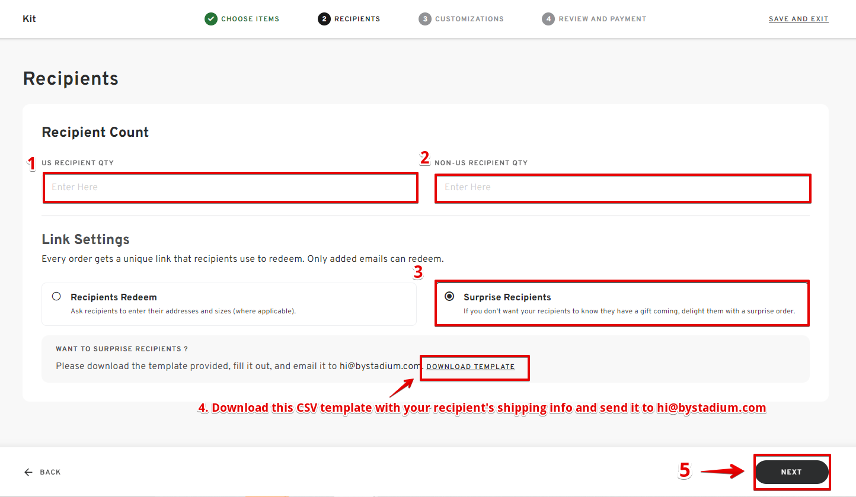Click the Surprise Recipients option description text
Screen dimensions: 856x497
[628, 311]
